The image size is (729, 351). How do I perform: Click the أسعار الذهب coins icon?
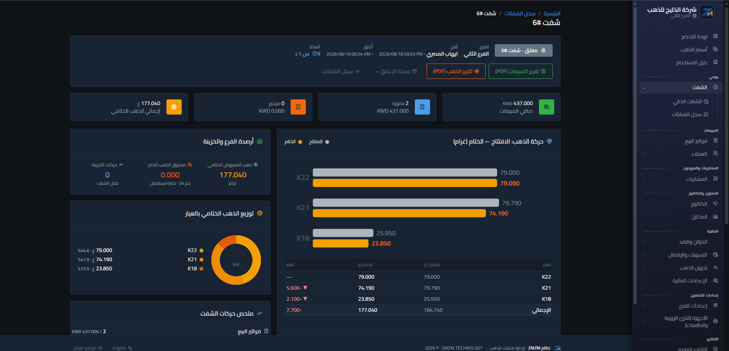tap(715, 49)
